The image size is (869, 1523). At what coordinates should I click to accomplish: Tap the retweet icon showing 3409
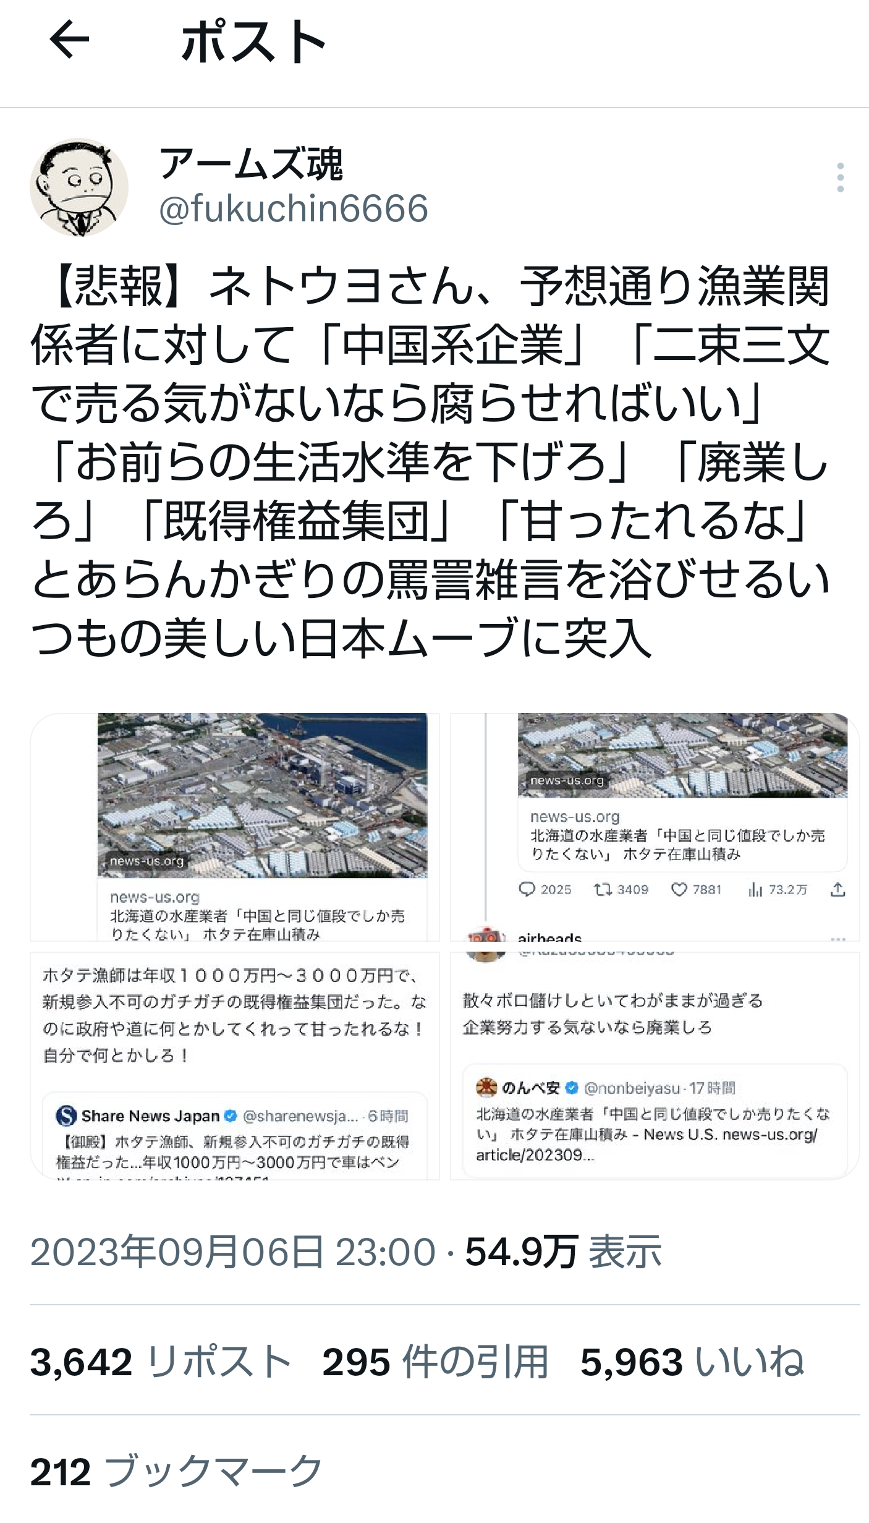[603, 889]
